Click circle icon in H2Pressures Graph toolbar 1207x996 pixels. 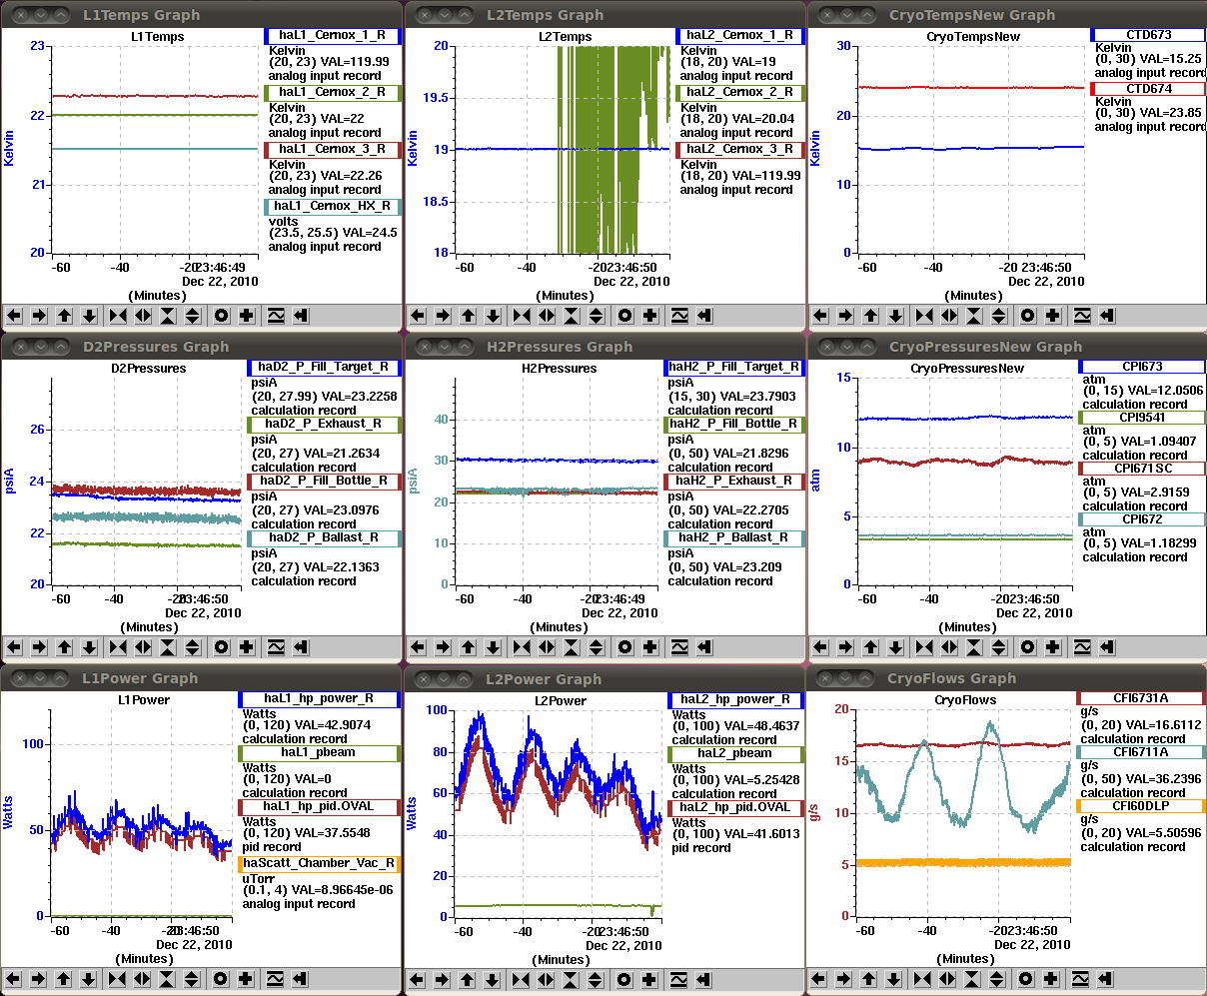pyautogui.click(x=625, y=647)
